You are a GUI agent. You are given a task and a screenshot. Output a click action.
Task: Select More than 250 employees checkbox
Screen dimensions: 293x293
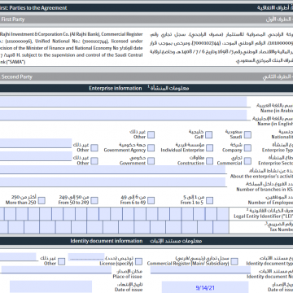pyautogui.click(x=42, y=200)
